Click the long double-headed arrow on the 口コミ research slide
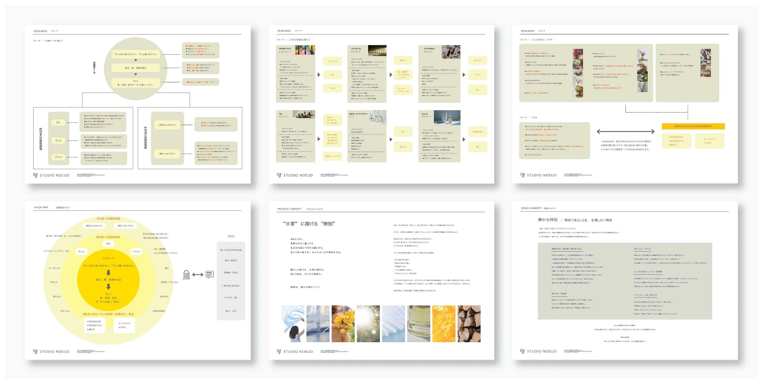The image size is (763, 384). (625, 131)
